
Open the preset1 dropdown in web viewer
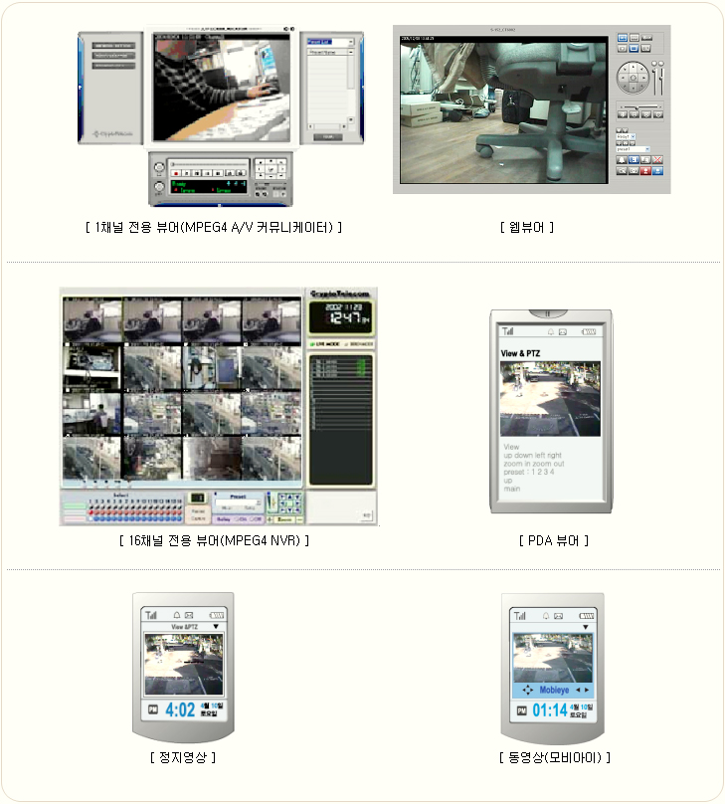[633, 149]
